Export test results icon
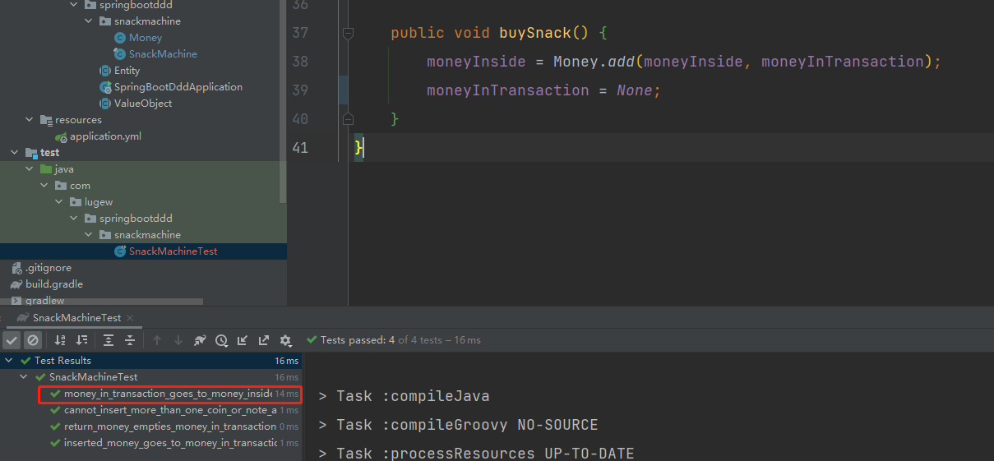 264,340
